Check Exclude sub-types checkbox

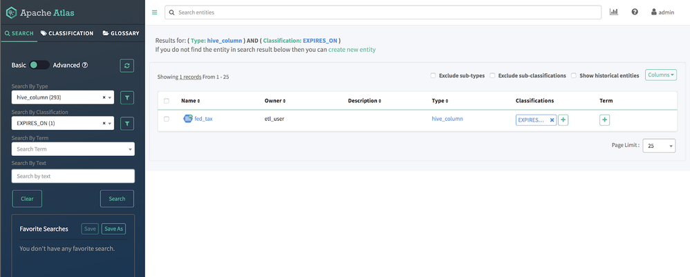coord(433,75)
